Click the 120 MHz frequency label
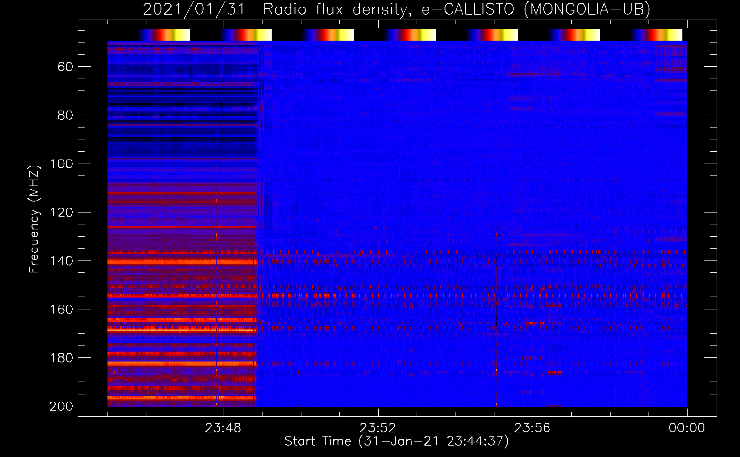 click(x=61, y=213)
